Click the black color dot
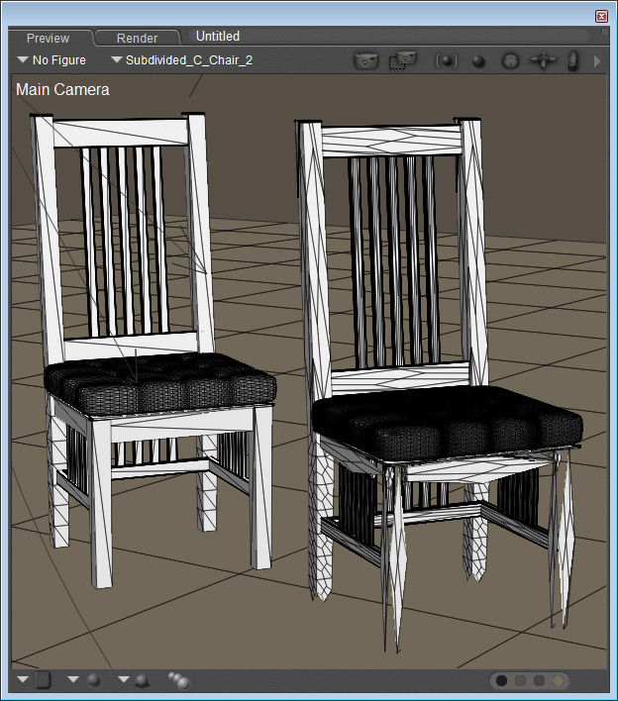Screen dimensions: 618x701 click(502, 680)
